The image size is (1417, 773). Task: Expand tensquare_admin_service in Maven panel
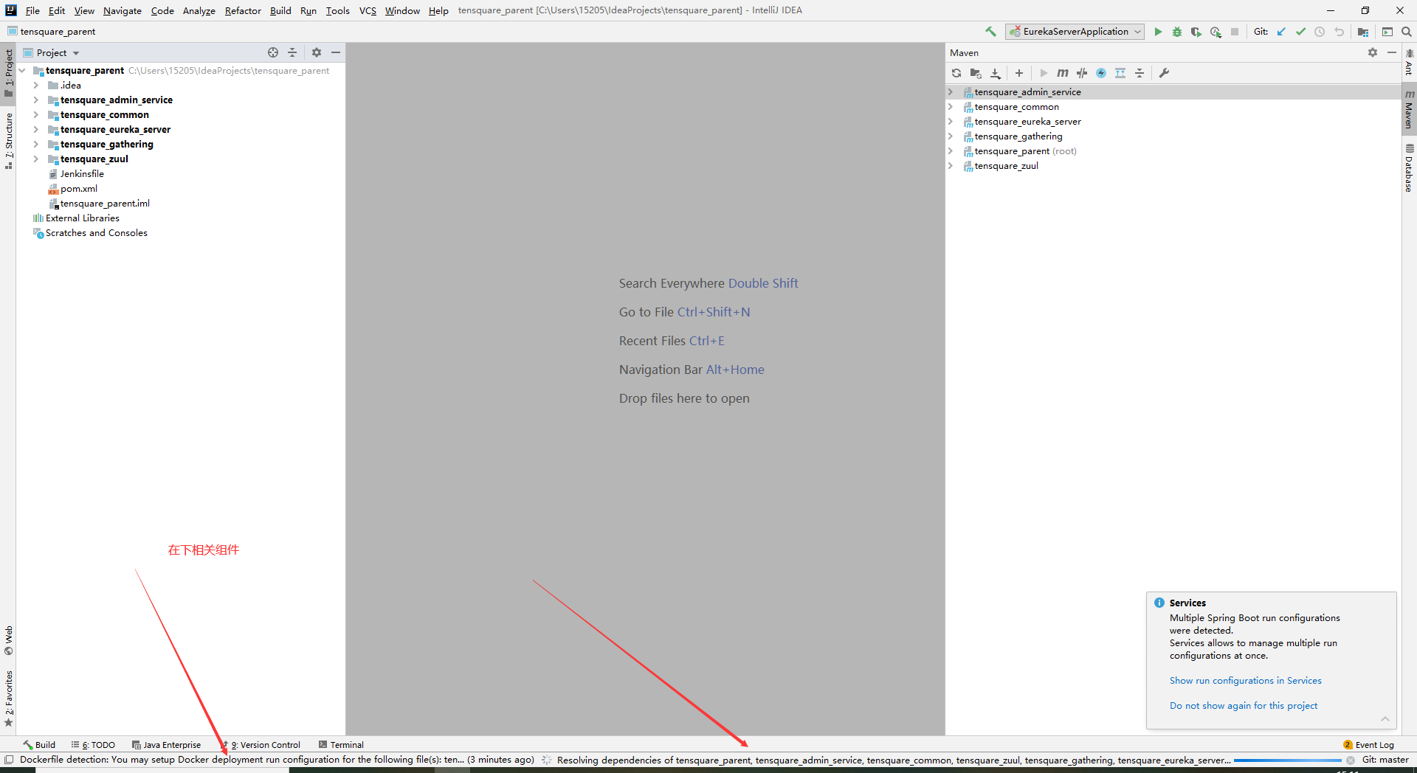951,92
